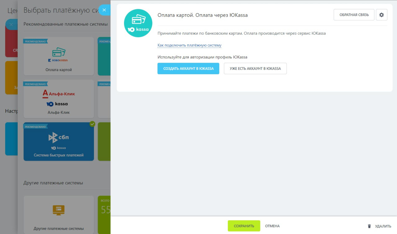Select the Альфа-Клик payment card
The height and width of the screenshot is (234, 397).
59,99
